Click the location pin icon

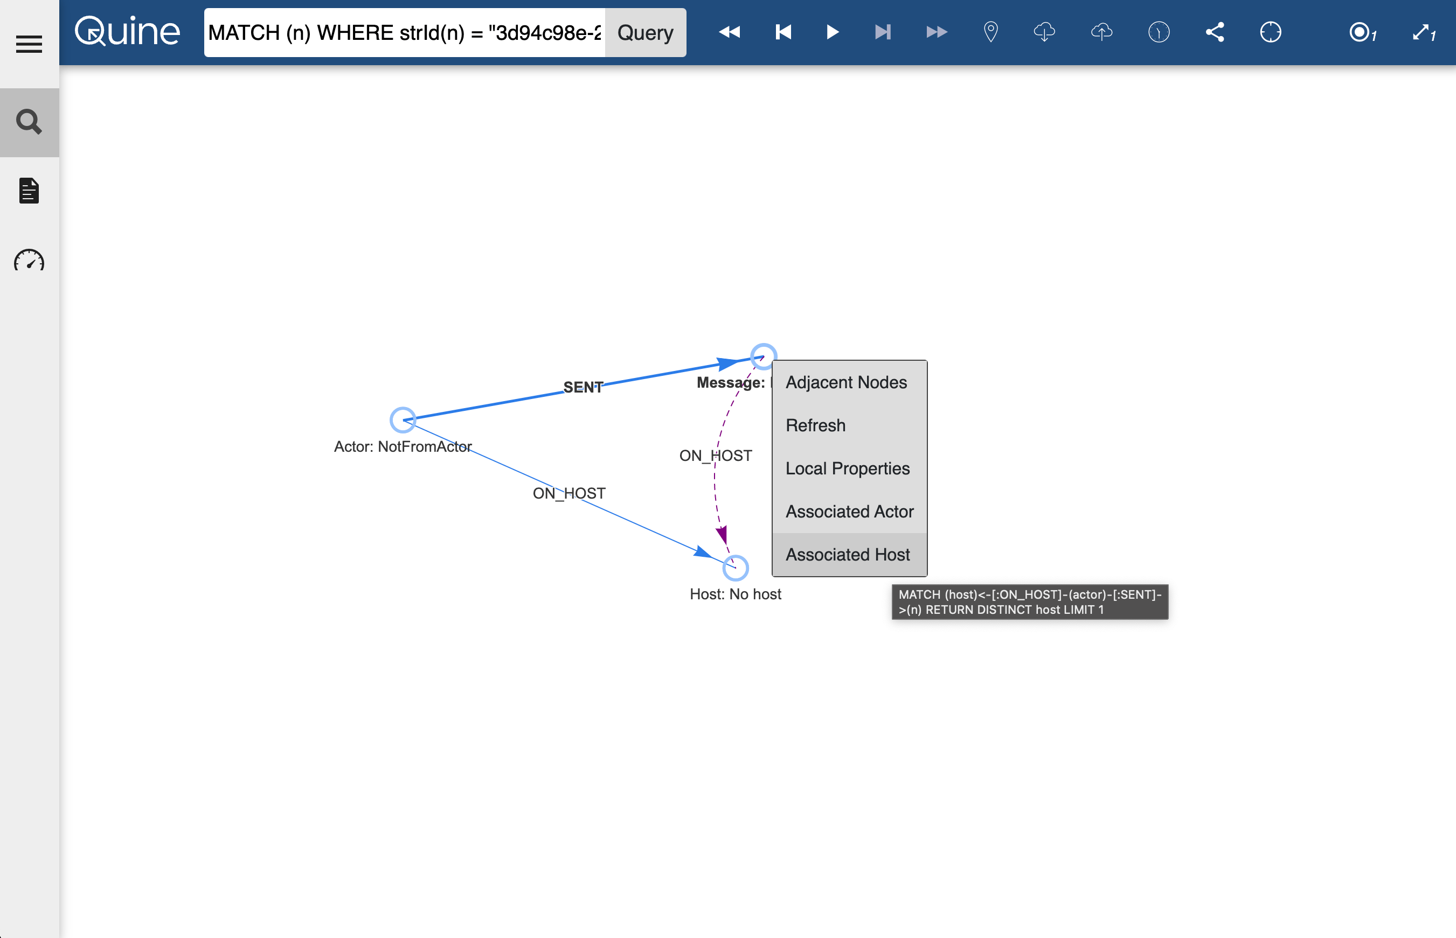click(990, 32)
